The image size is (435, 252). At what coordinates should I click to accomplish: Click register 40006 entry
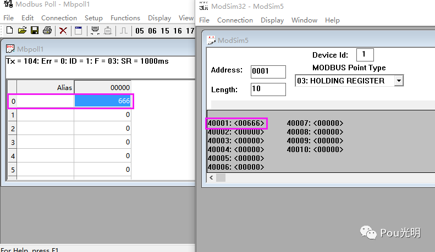(x=236, y=167)
